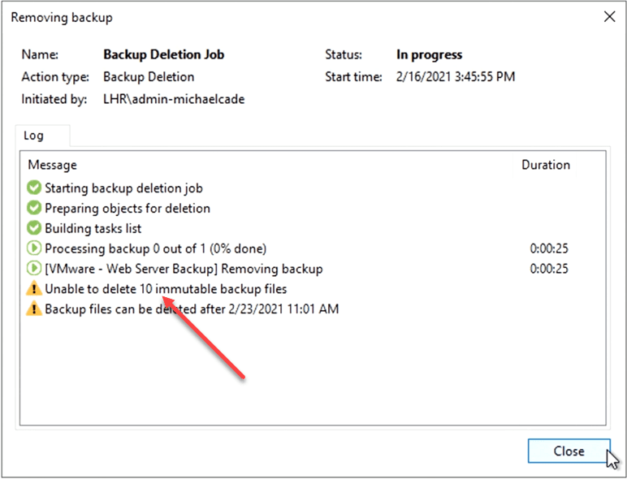This screenshot has height=479, width=627.
Task: Select the deleted after 2/23/2021 warning row
Action: tap(192, 309)
